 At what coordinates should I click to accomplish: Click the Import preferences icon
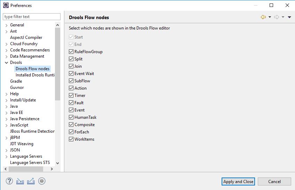coord(20,181)
